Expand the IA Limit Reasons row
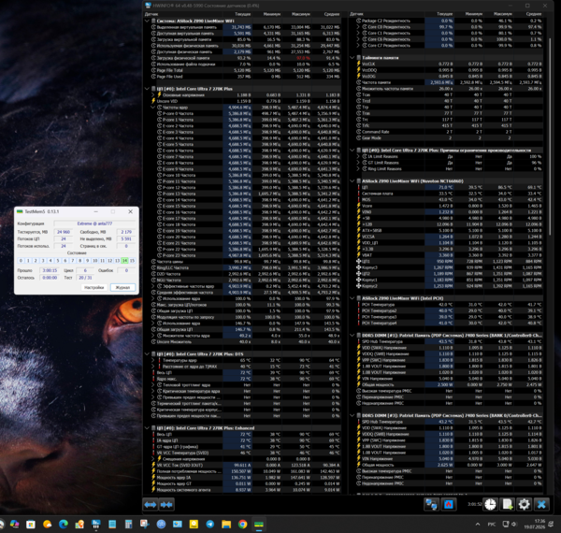This screenshot has width=561, height=533. [358, 156]
